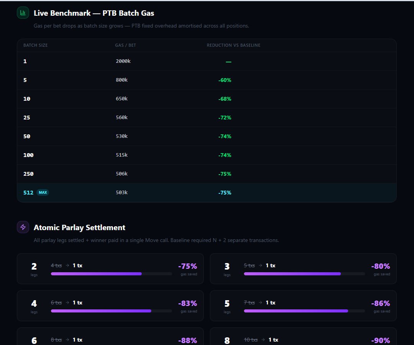The width and height of the screenshot is (414, 345).
Task: Click the -68% reduction value
Action: tap(225, 99)
